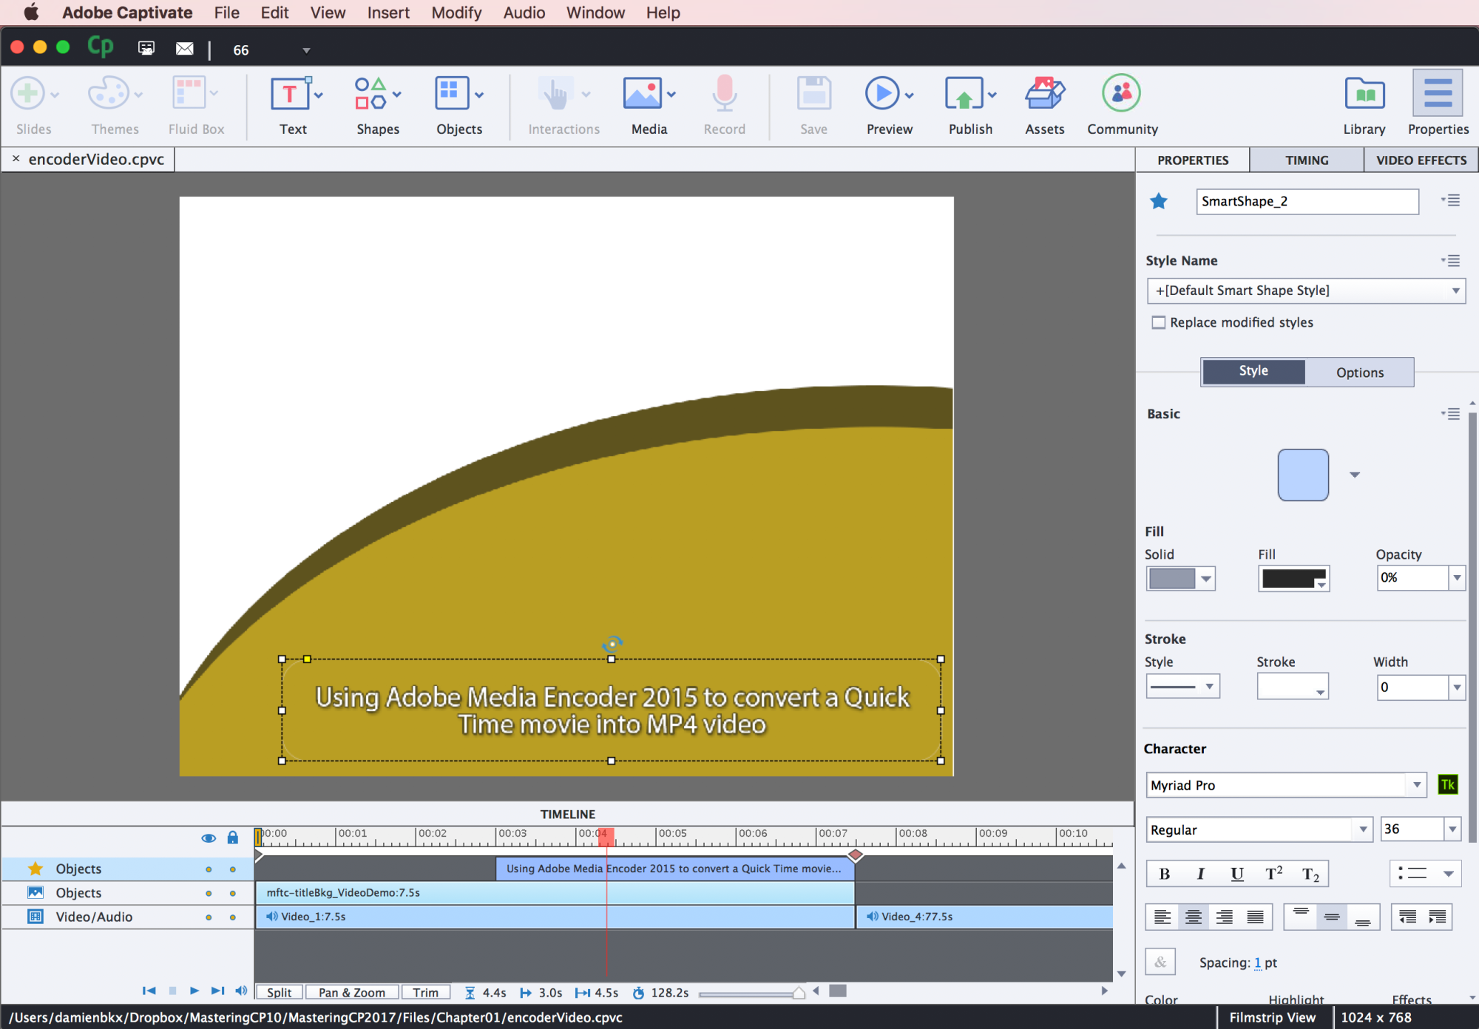This screenshot has width=1479, height=1029.
Task: Open the font size 36 dropdown
Action: (1452, 829)
